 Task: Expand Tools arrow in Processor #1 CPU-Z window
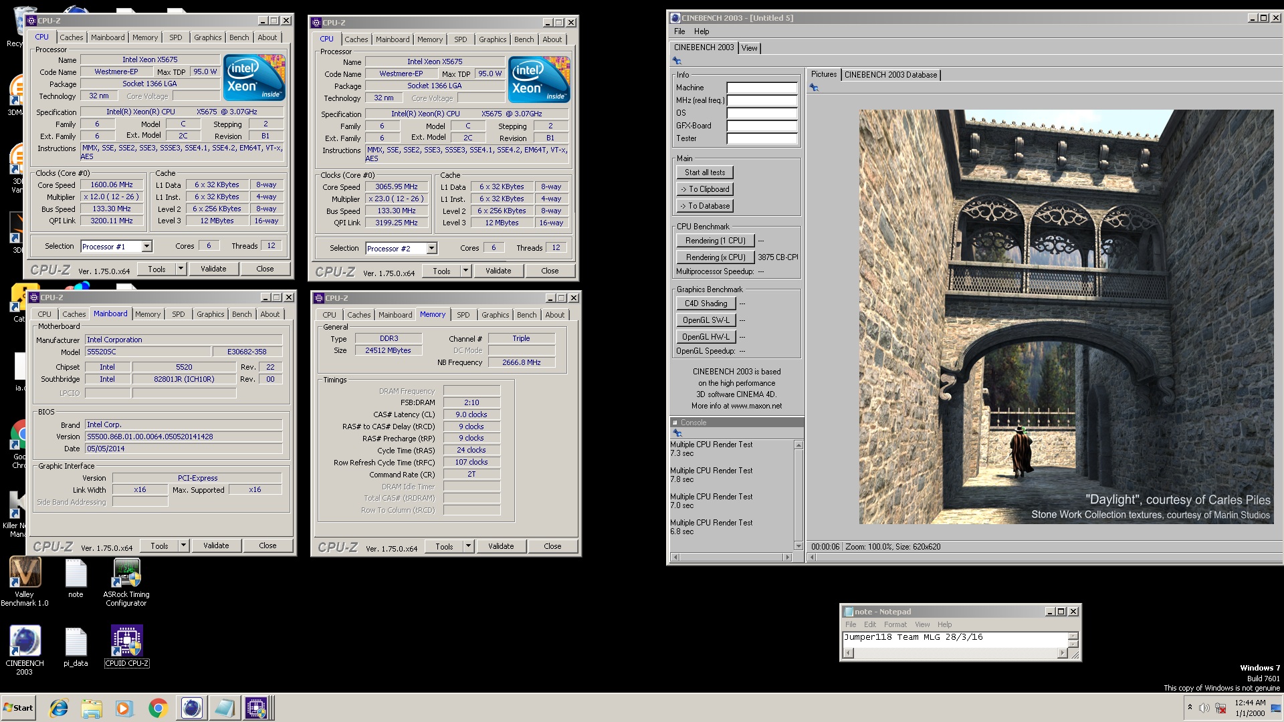(180, 269)
